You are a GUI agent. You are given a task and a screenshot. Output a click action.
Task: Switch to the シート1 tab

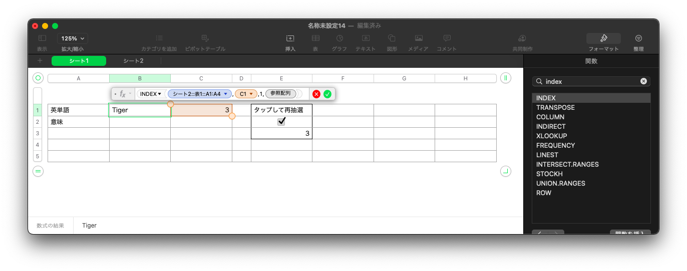(79, 61)
